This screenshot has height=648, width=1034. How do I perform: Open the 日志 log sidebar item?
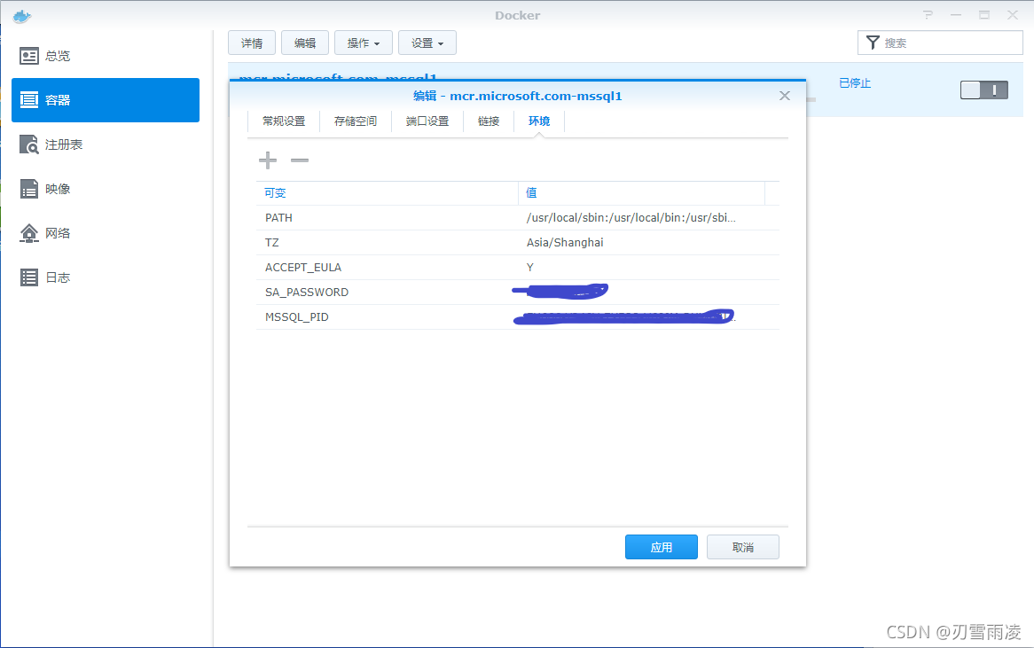106,277
